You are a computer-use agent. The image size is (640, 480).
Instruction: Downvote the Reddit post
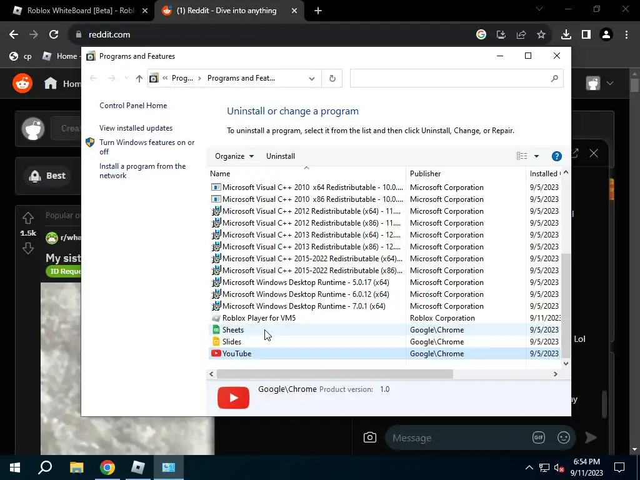(x=27, y=248)
